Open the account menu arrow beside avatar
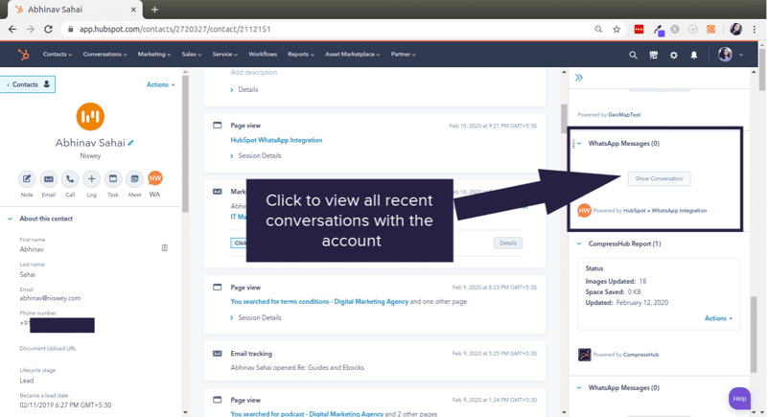The height and width of the screenshot is (417, 767). (x=741, y=55)
